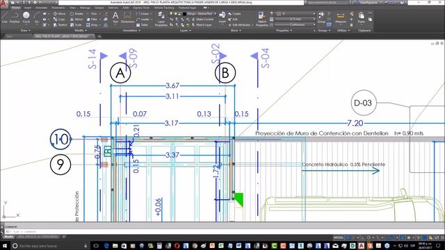
Task: Open the Manage ribbon tab
Action: [85, 8]
